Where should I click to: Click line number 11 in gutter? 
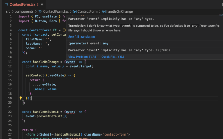pyautogui.click(x=10, y=62)
